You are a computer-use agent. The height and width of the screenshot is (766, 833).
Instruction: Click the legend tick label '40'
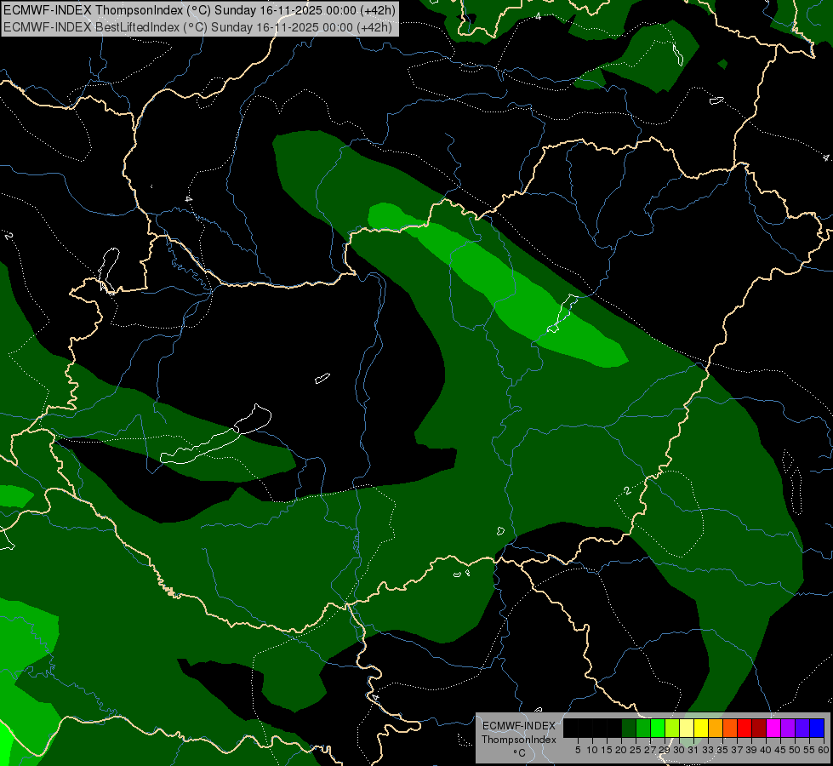(766, 750)
